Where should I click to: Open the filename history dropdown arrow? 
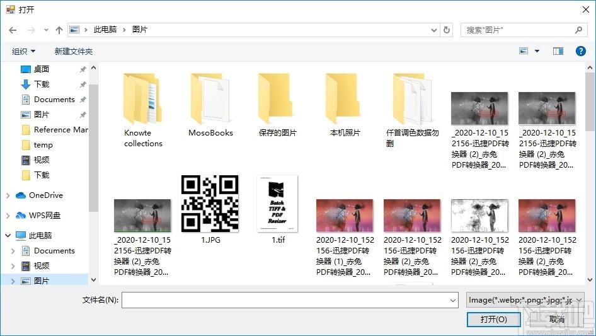[x=453, y=300]
